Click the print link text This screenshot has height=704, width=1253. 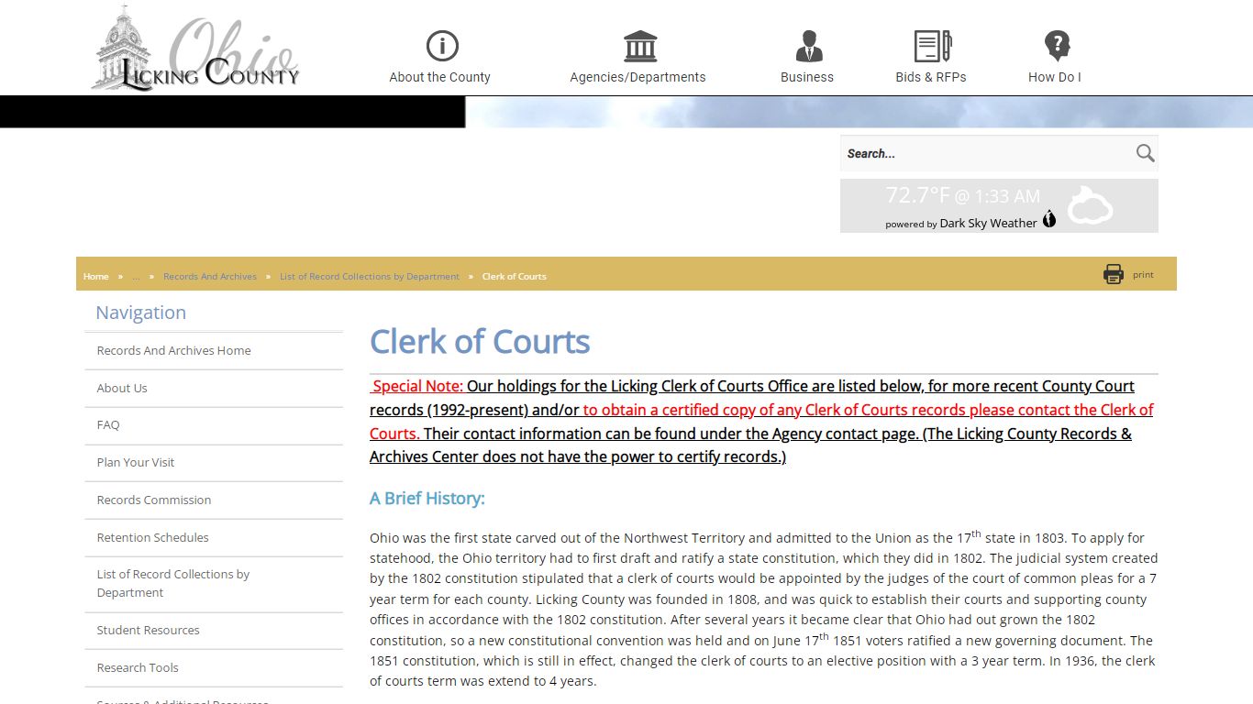[x=1143, y=274]
